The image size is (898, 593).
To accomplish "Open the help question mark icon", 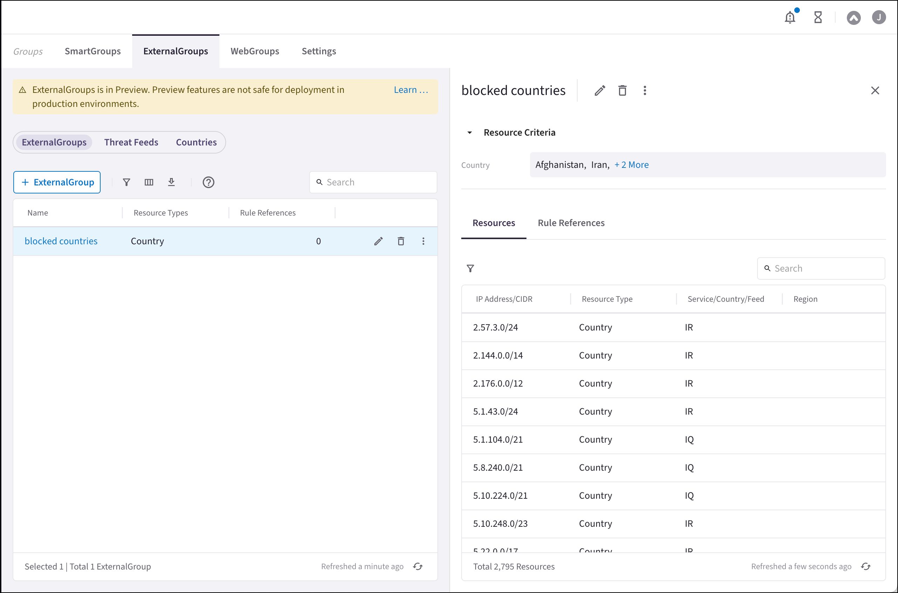I will coord(209,182).
